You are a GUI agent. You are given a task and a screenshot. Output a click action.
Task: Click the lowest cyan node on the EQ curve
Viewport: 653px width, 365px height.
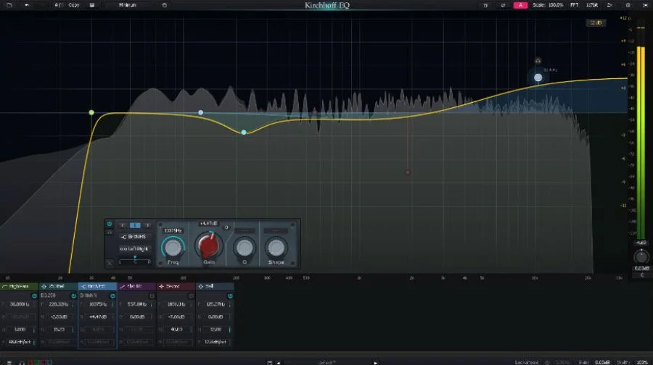pyautogui.click(x=244, y=133)
